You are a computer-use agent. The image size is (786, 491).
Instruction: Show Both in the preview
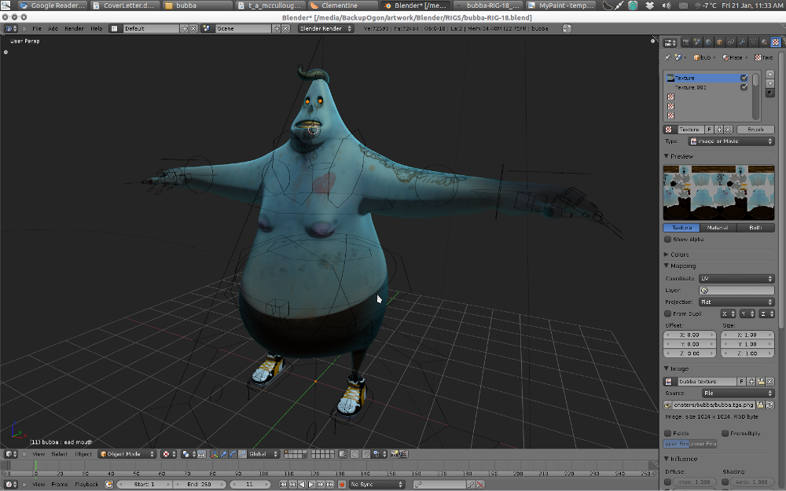point(755,228)
